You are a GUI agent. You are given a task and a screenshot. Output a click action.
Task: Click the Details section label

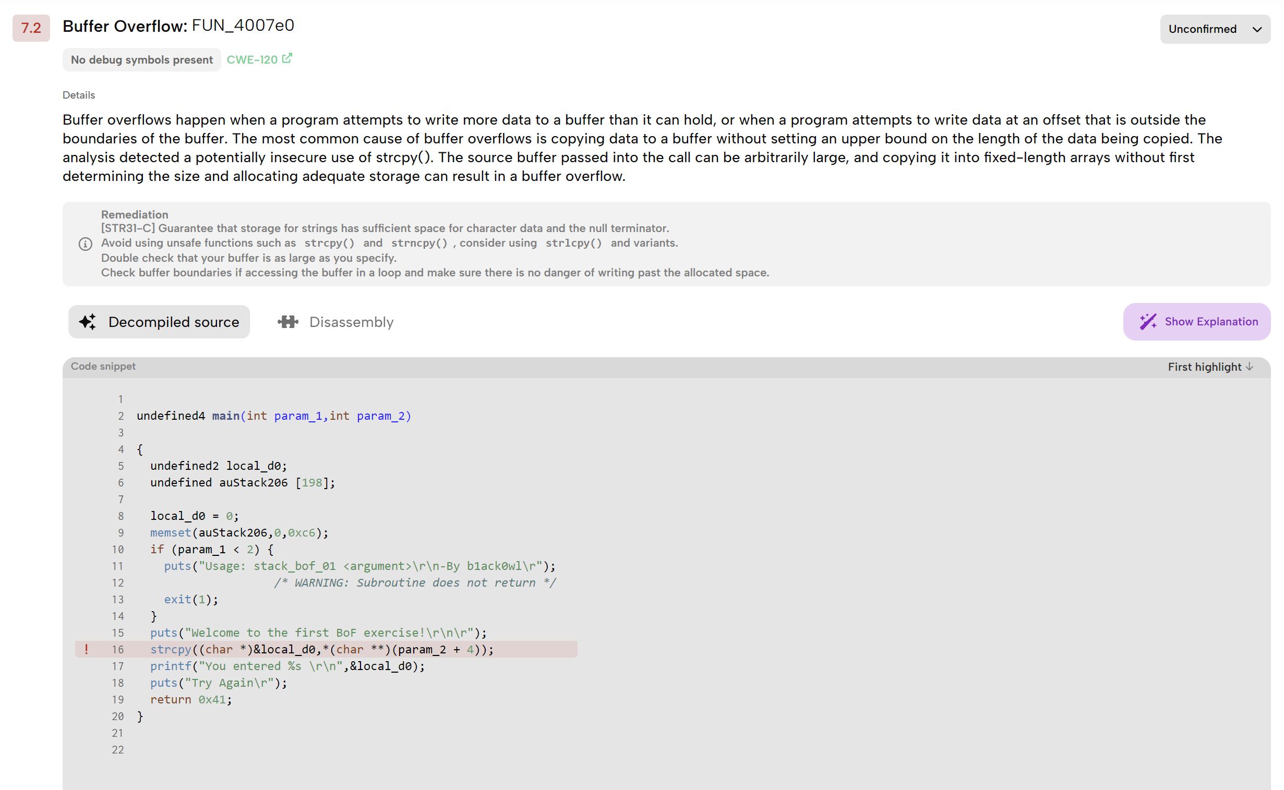78,95
